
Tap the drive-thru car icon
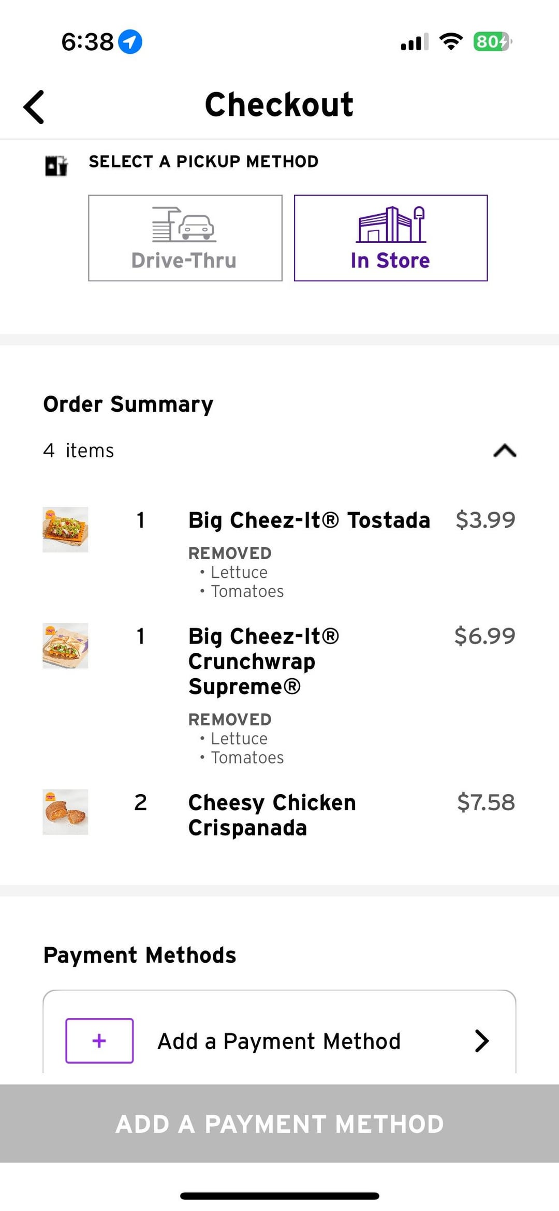[x=184, y=225]
